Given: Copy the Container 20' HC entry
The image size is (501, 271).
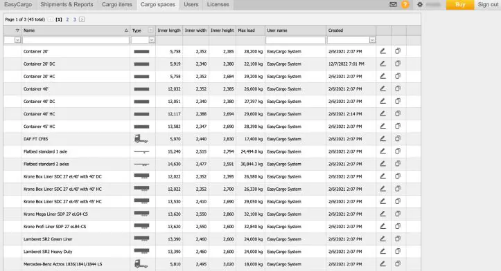Looking at the screenshot, I should click(x=398, y=76).
